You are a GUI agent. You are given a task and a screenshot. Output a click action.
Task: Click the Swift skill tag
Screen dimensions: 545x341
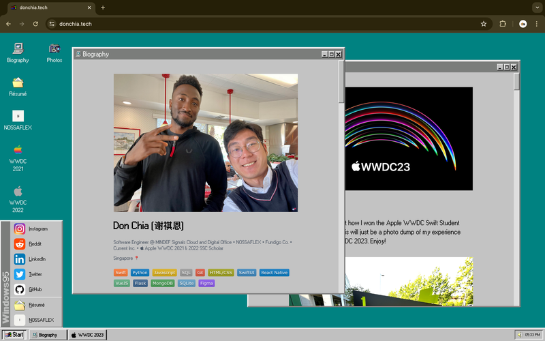pos(121,272)
